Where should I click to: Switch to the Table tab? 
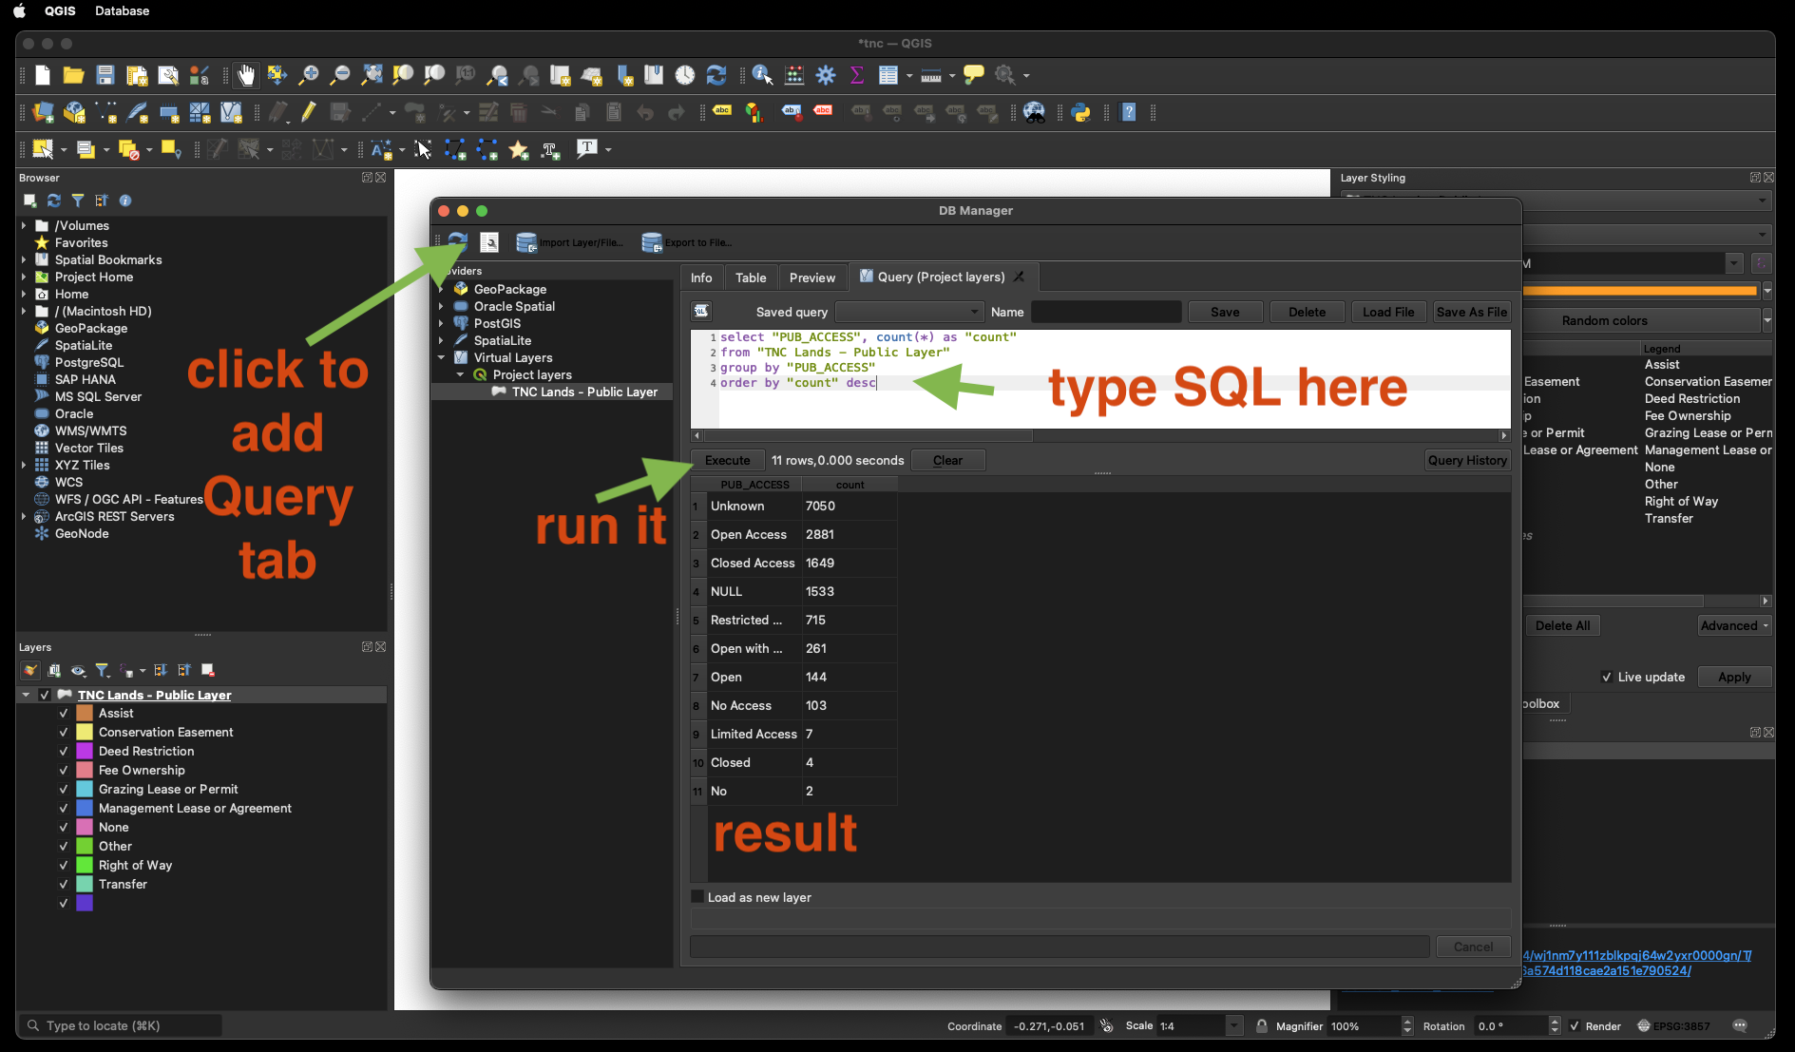(751, 277)
